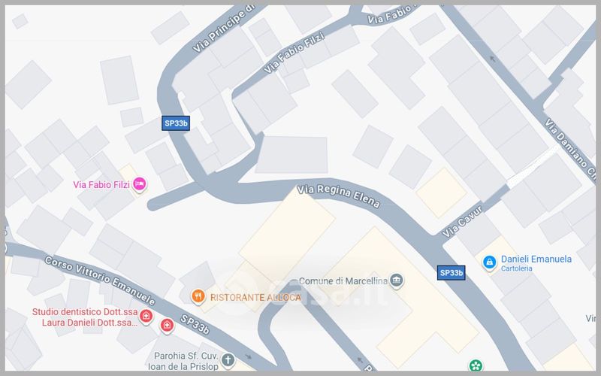Click the blue shopping bag icon for Danieli Emanuela

pyautogui.click(x=489, y=262)
